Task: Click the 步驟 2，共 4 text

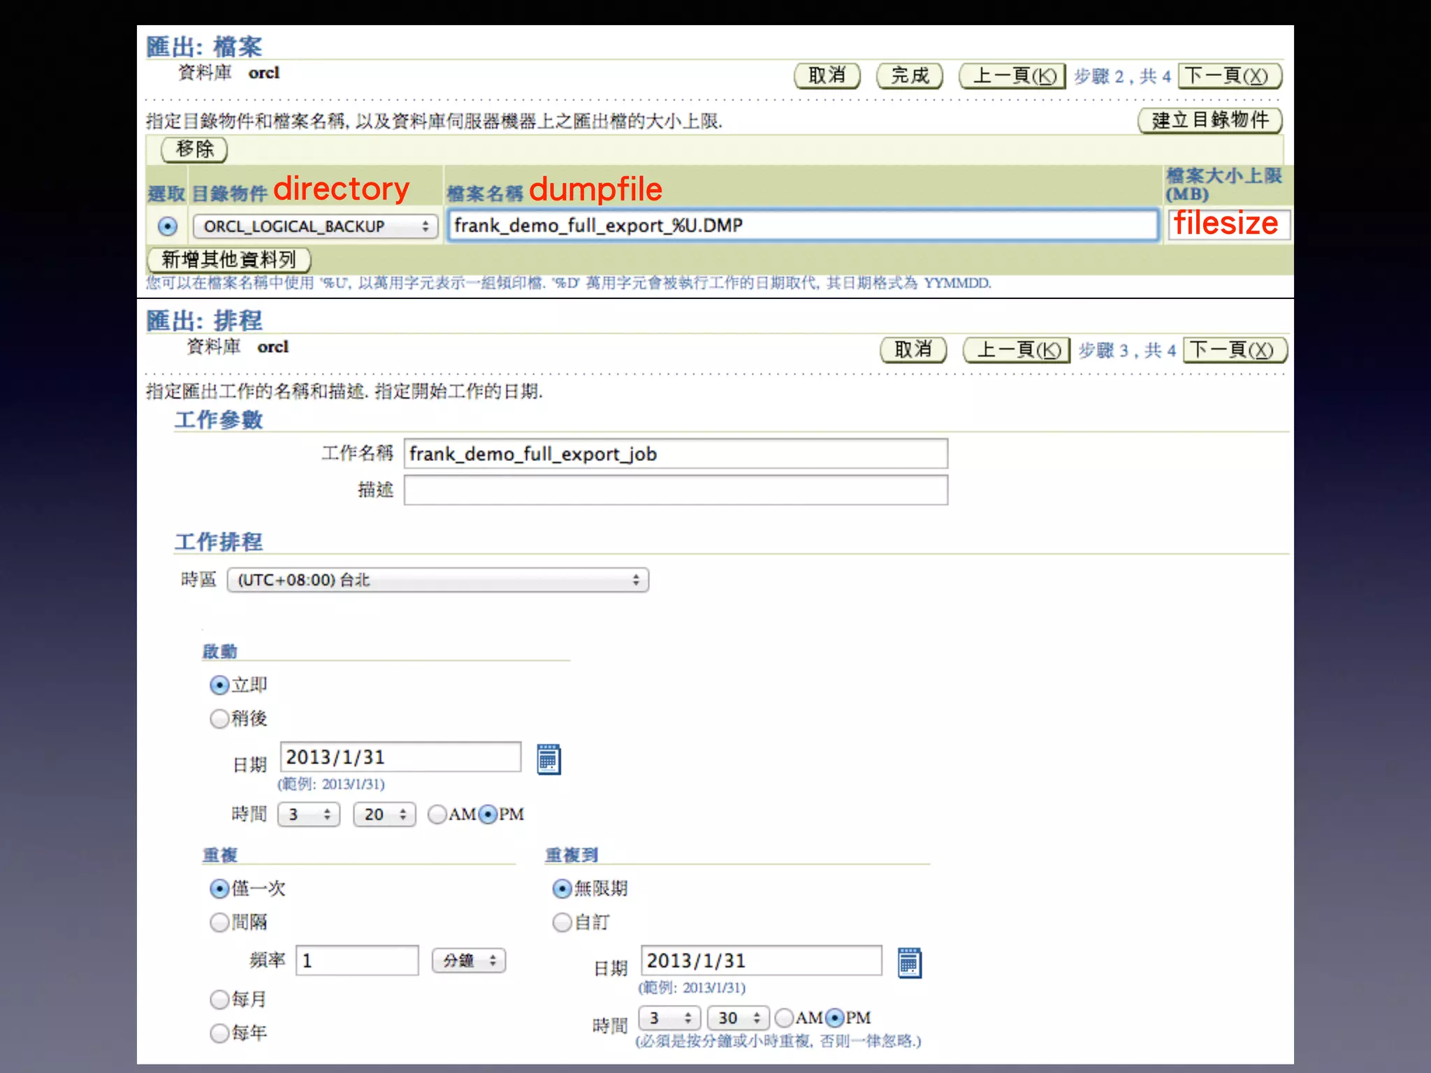Action: coord(1122,76)
